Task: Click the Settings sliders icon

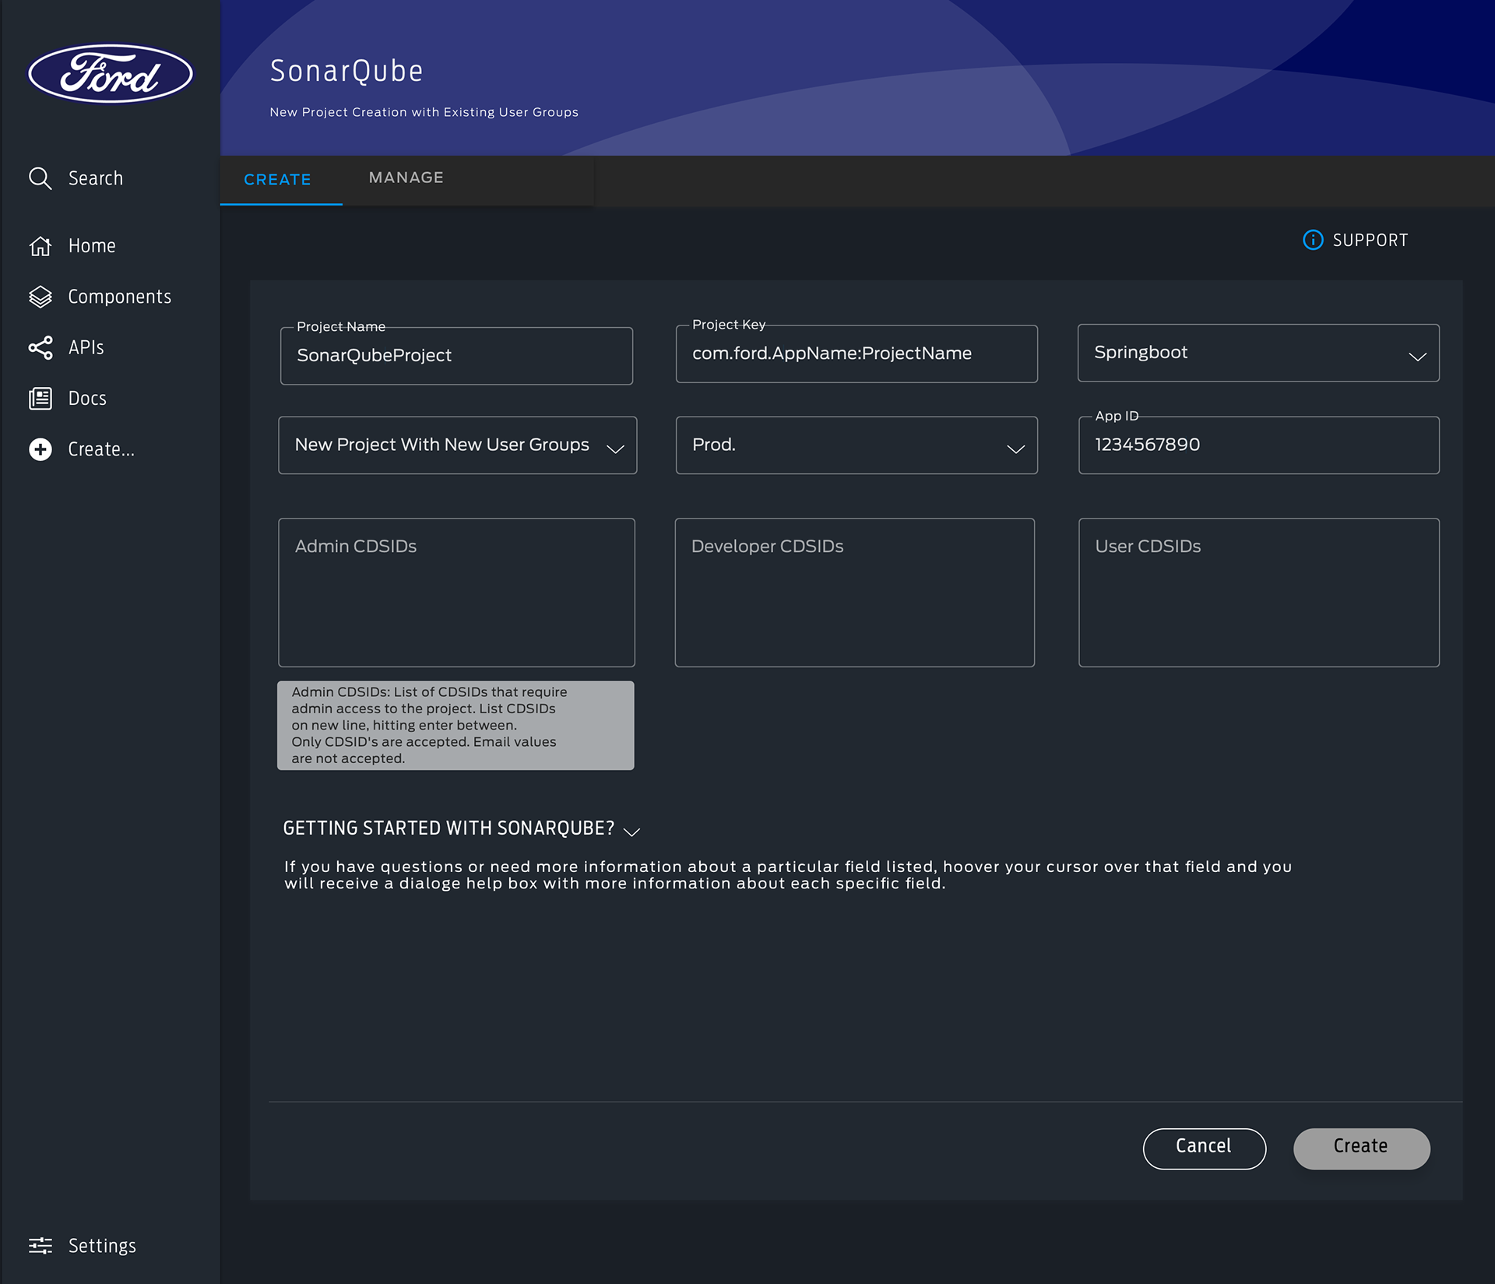Action: pyautogui.click(x=40, y=1245)
